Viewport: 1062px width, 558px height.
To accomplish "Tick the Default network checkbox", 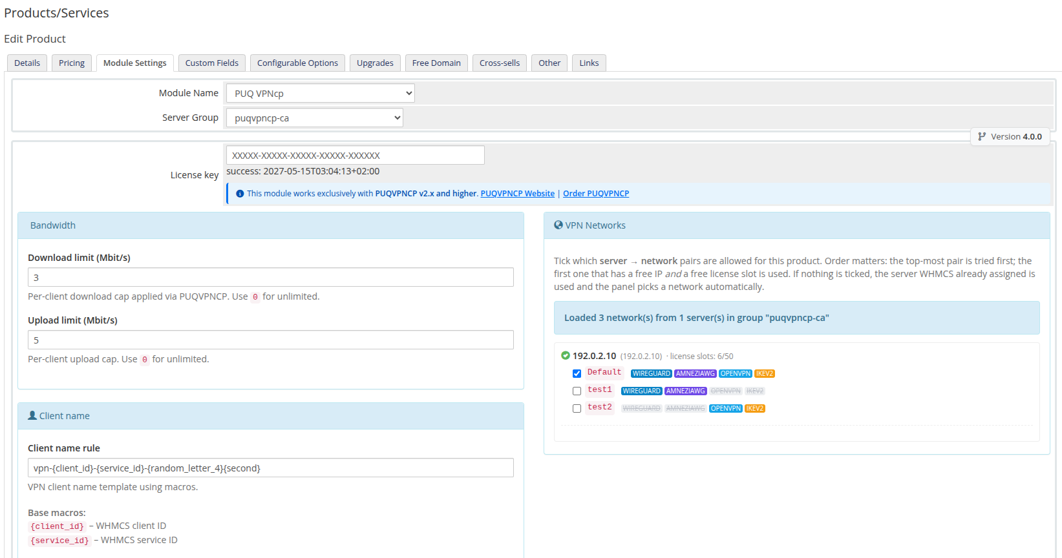I will pyautogui.click(x=577, y=373).
